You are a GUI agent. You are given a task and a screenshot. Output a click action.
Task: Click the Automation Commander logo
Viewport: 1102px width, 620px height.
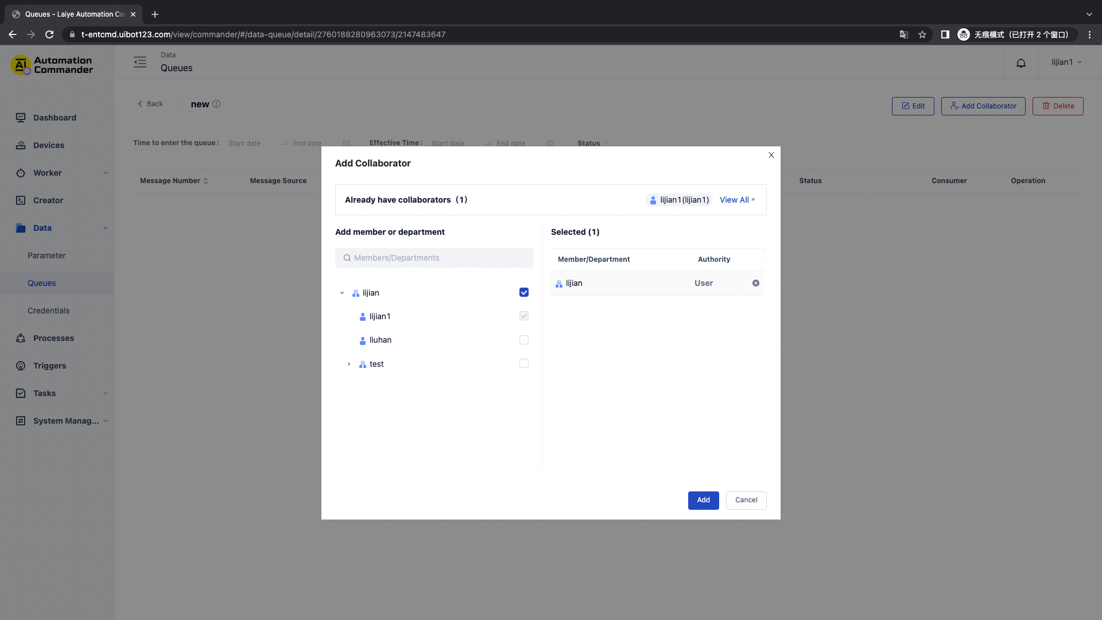click(x=52, y=65)
